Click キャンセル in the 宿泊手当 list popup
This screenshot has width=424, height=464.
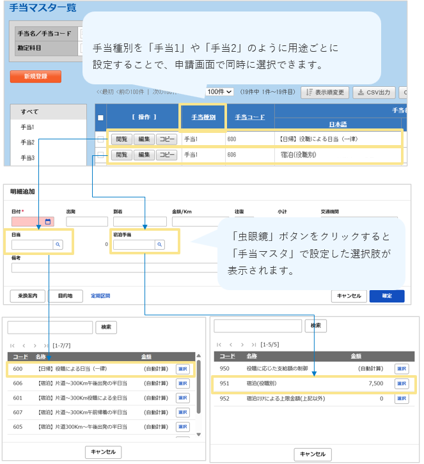pos(313,454)
